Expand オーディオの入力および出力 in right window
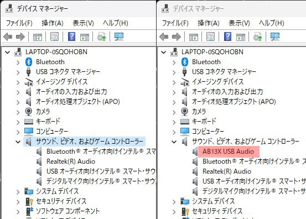Screen dimensions: 306x219 [174, 92]
